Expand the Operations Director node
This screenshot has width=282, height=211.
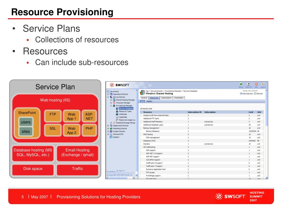tap(108, 94)
